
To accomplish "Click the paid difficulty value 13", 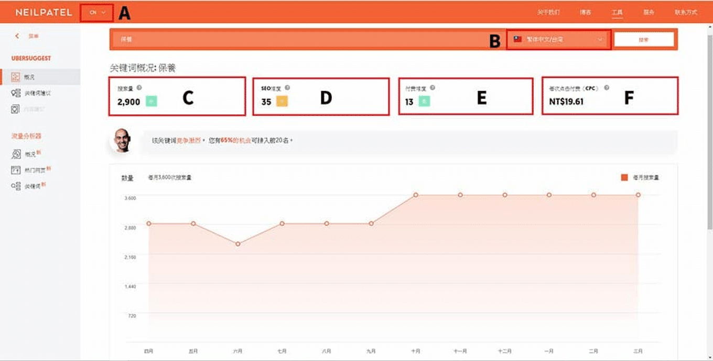I will [x=409, y=102].
